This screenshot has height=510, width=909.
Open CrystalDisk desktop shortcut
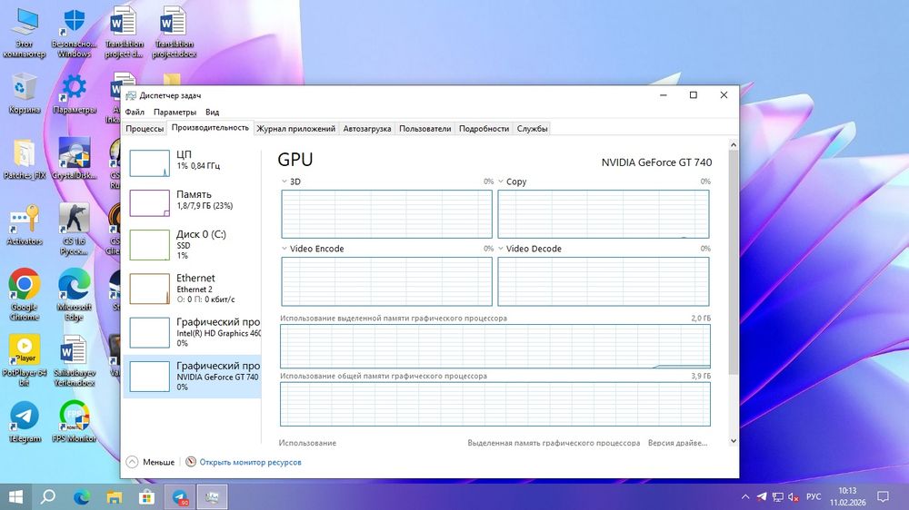(x=75, y=158)
